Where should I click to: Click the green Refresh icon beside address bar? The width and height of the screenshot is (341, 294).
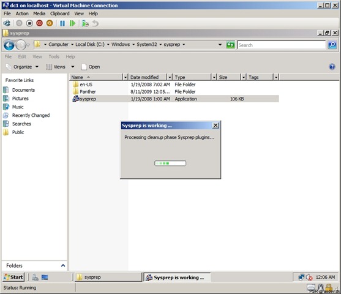click(x=231, y=45)
